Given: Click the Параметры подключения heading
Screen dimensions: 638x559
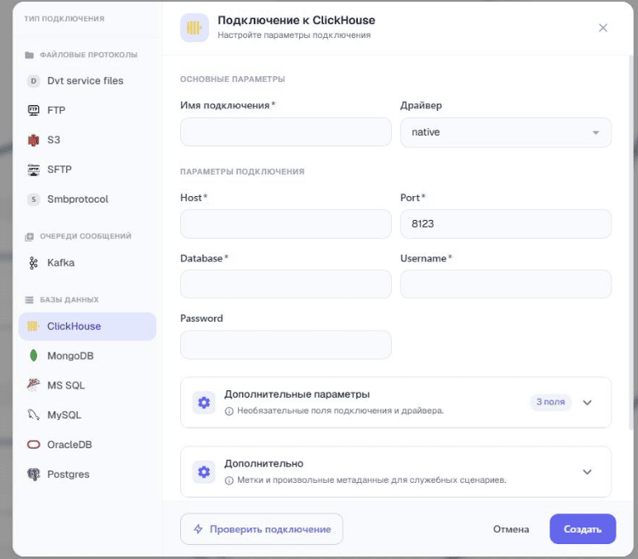Looking at the screenshot, I should coord(242,172).
